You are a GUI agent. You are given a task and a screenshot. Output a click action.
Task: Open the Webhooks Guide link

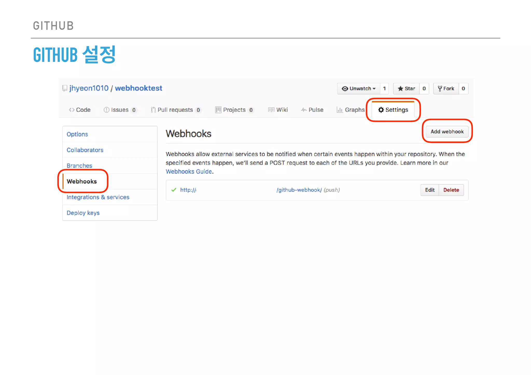[189, 171]
